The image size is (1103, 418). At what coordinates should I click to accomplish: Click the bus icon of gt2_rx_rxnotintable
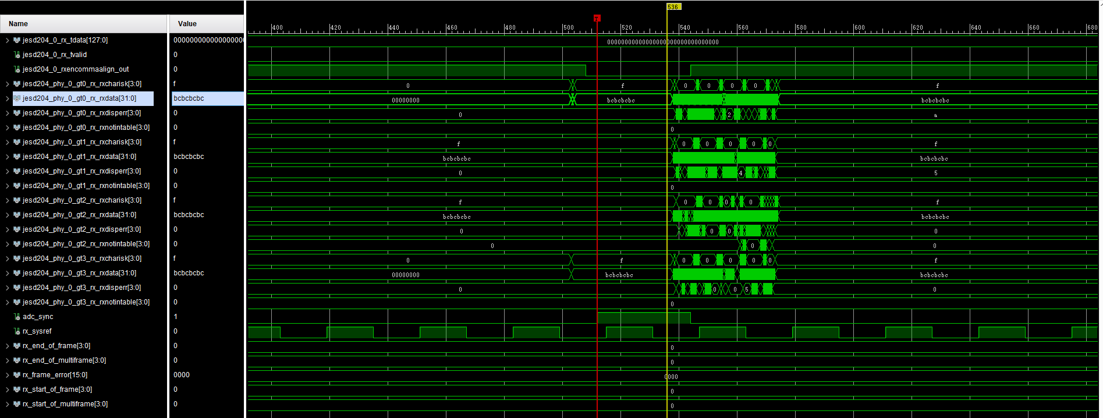[17, 244]
